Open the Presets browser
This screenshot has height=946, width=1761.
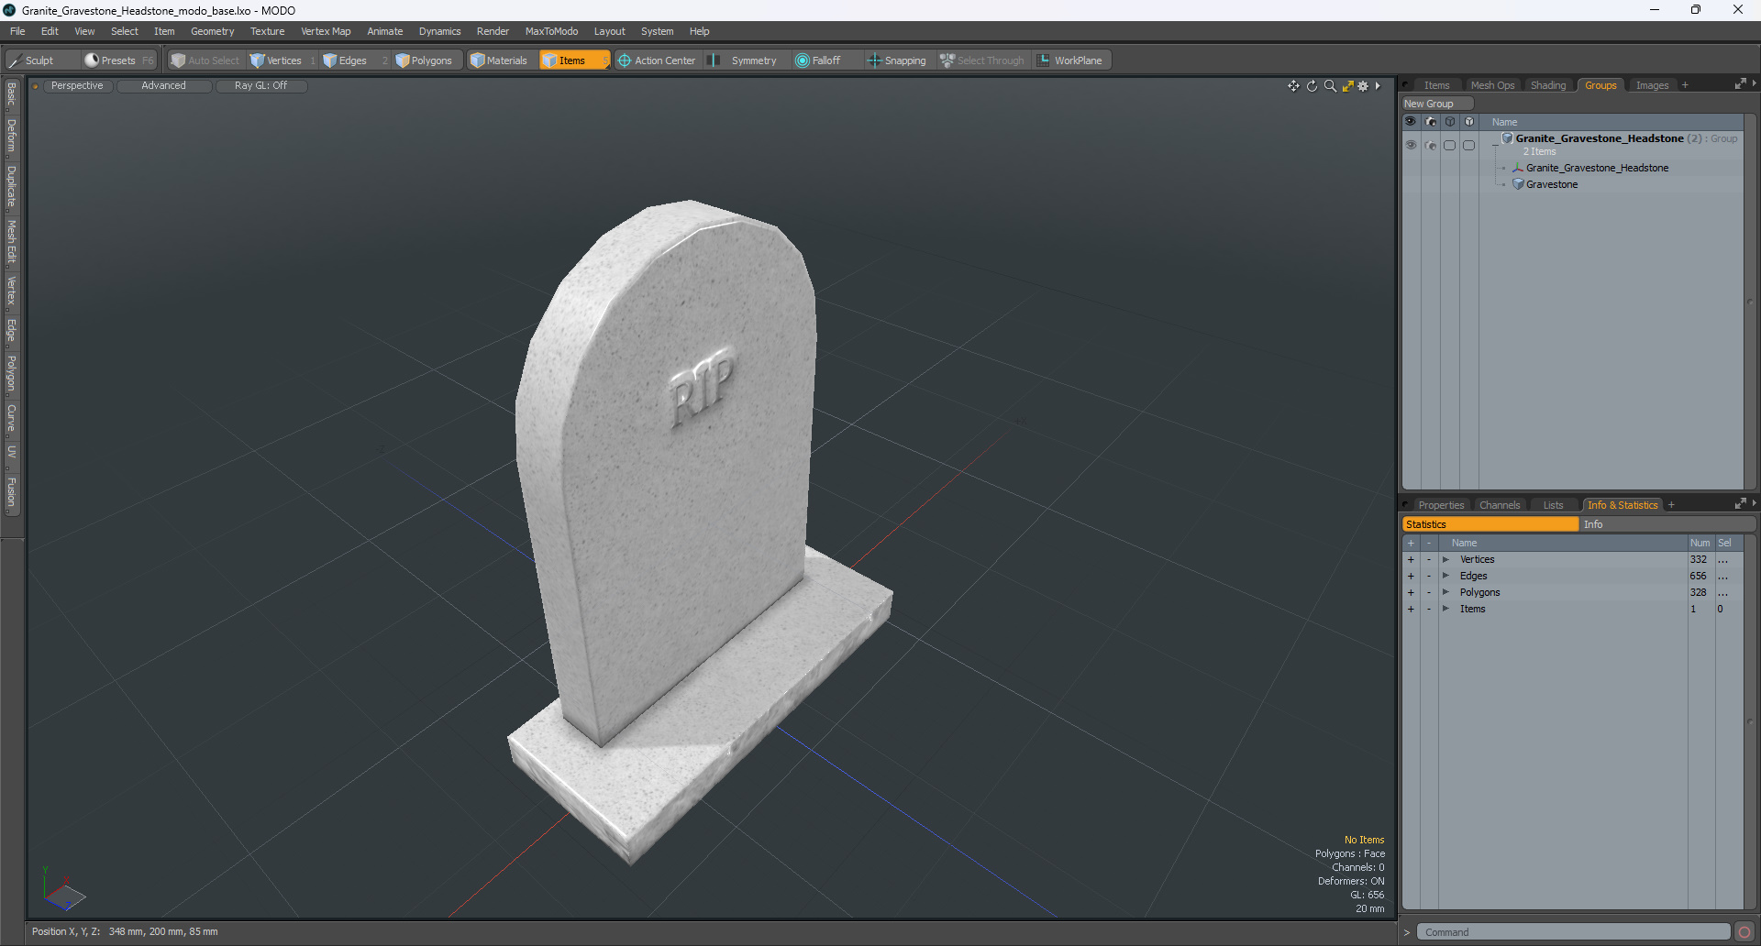click(118, 60)
